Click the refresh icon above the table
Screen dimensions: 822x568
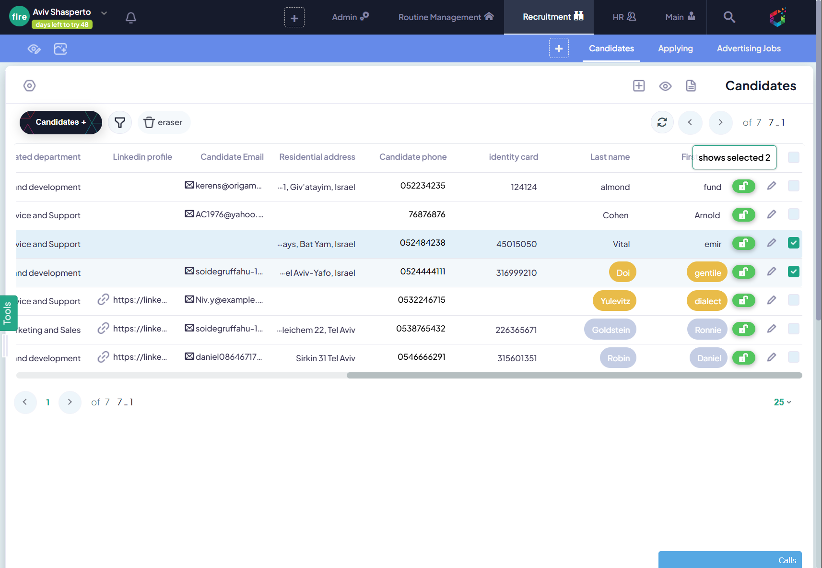pos(662,122)
